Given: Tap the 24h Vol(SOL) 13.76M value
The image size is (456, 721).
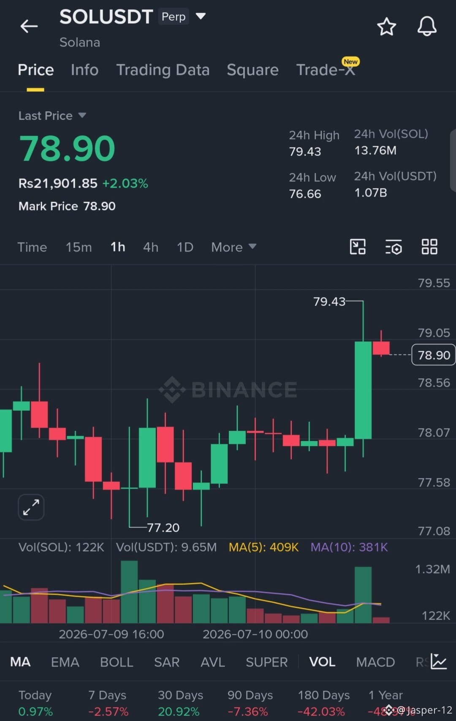Looking at the screenshot, I should pos(375,150).
